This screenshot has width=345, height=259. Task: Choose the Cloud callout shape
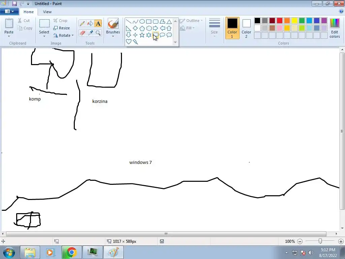169,35
